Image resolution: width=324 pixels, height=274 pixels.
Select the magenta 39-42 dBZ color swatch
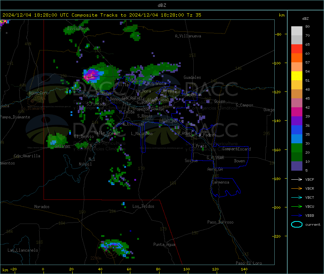tap(297, 112)
